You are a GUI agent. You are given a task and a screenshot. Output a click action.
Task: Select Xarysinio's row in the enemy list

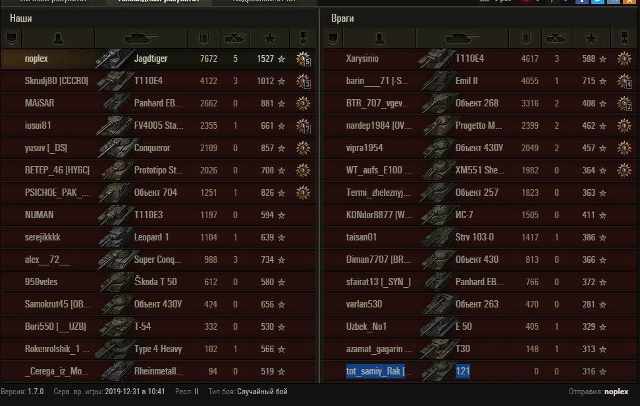click(480, 58)
